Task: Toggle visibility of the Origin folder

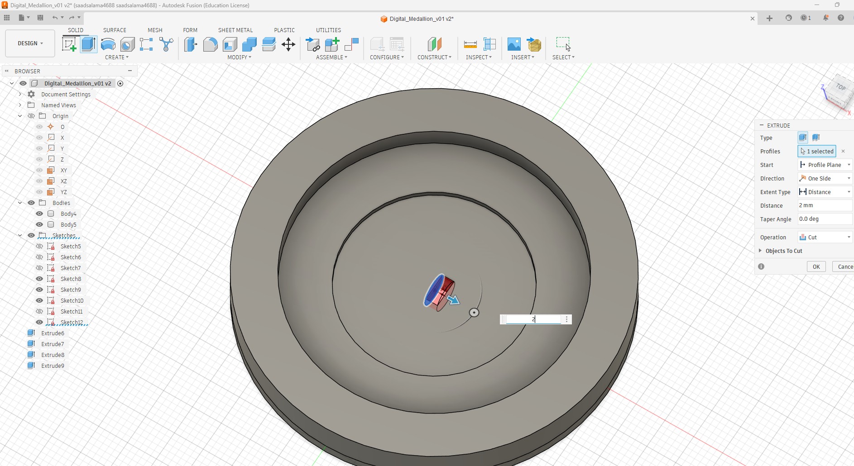Action: tap(31, 116)
